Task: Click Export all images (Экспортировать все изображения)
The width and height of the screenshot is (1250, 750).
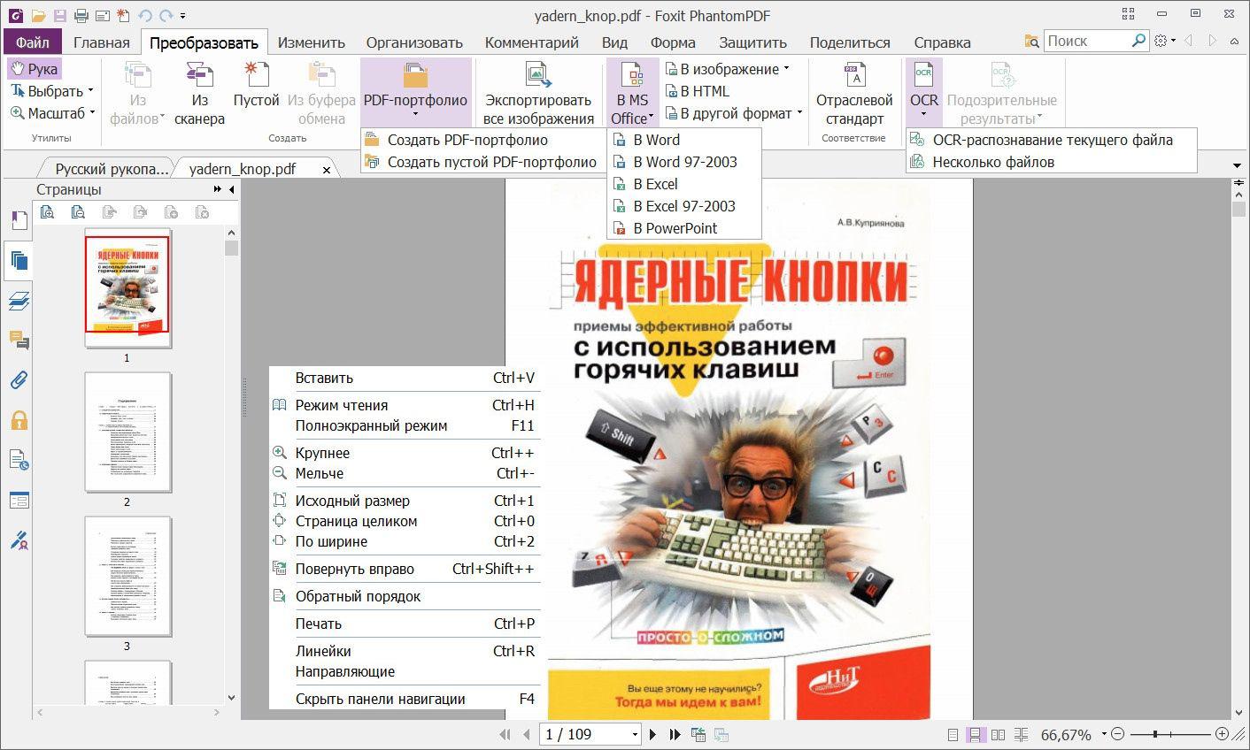Action: (x=538, y=96)
